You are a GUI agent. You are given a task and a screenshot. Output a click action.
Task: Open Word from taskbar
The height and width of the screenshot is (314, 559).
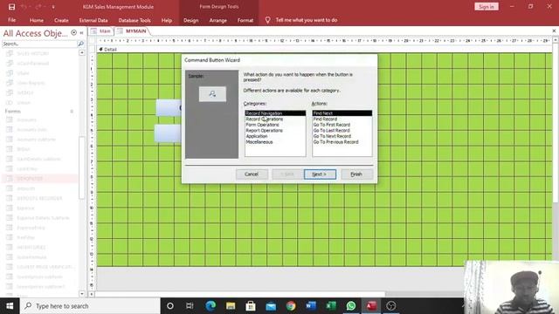[311, 306]
